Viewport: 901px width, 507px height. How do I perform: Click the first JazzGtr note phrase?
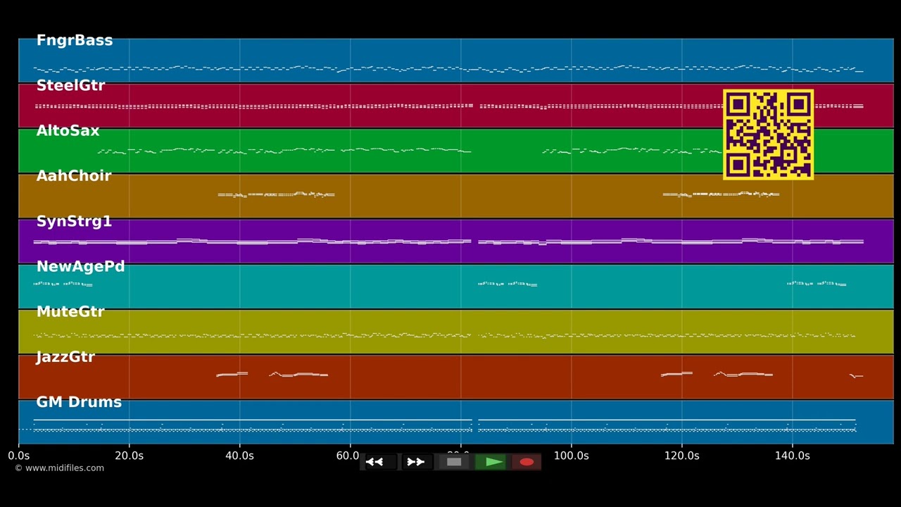tap(232, 374)
